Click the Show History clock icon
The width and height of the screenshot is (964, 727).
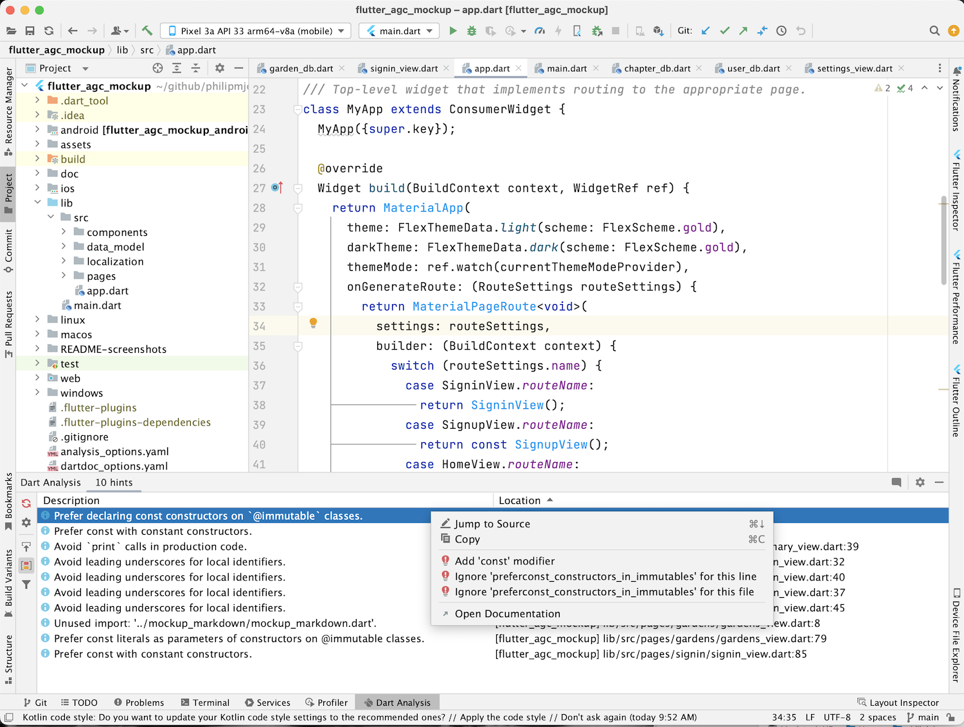[781, 31]
